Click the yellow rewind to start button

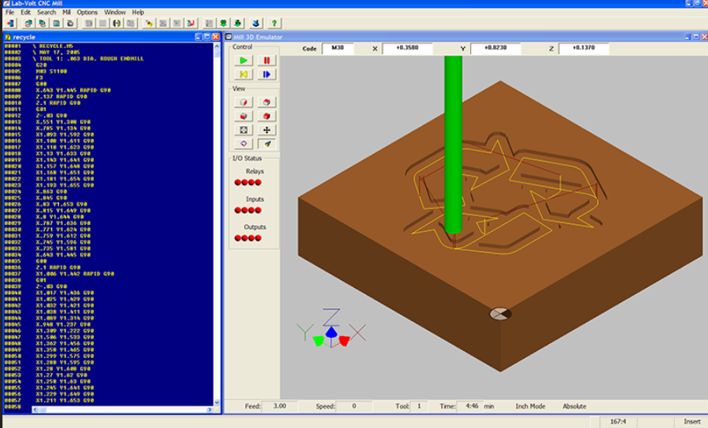coord(243,75)
